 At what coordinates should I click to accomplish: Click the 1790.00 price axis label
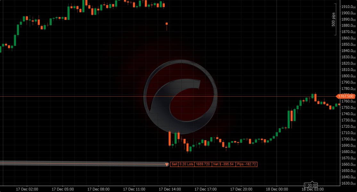click(348, 83)
